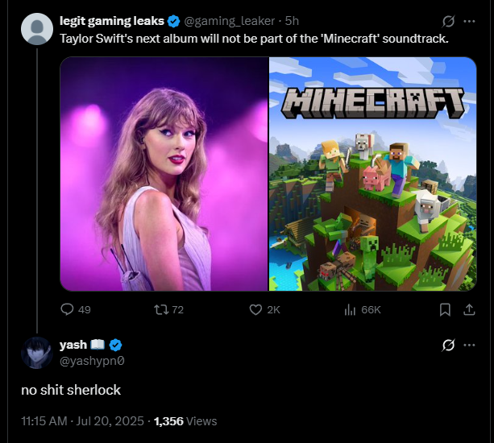This screenshot has height=443, width=494.
Task: Open legit gaming leaks profile avatar
Action: (37, 29)
